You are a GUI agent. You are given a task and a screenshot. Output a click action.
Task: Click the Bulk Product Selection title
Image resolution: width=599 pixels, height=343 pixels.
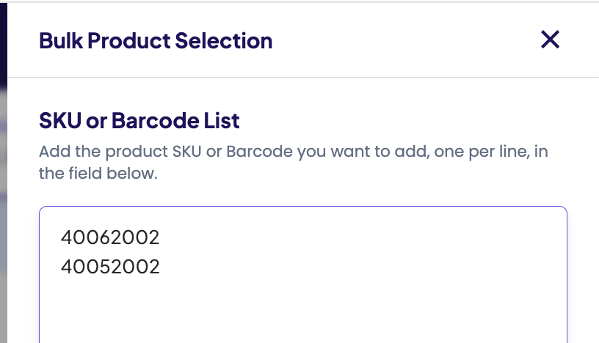tap(156, 40)
